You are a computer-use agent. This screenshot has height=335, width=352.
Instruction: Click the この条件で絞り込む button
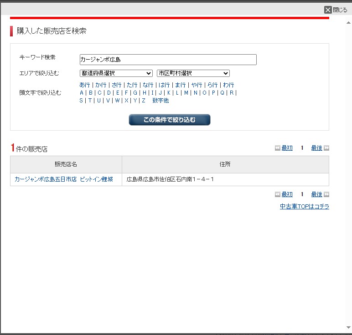[x=170, y=120]
